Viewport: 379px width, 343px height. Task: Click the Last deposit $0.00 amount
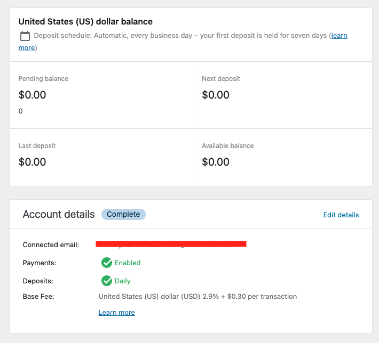pyautogui.click(x=33, y=162)
